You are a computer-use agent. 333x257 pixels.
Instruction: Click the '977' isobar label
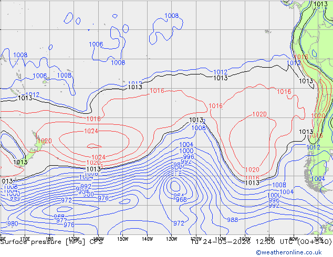tap(61, 220)
